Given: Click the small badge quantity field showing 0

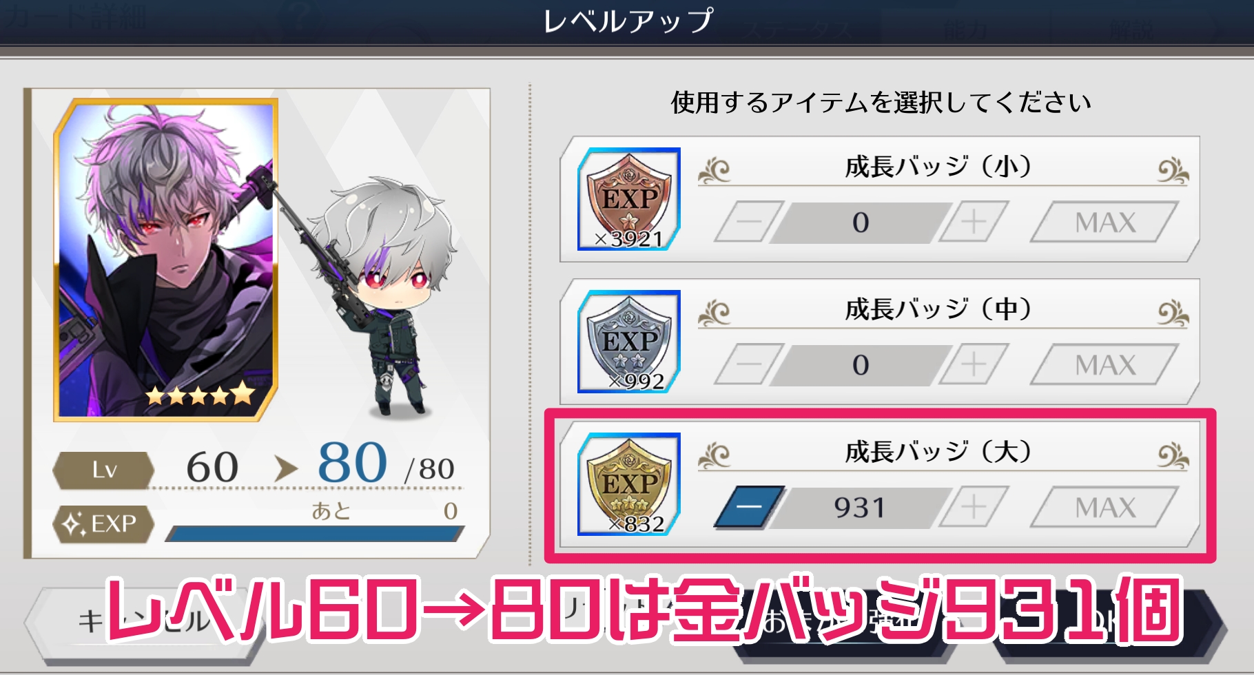Looking at the screenshot, I should pyautogui.click(x=861, y=222).
